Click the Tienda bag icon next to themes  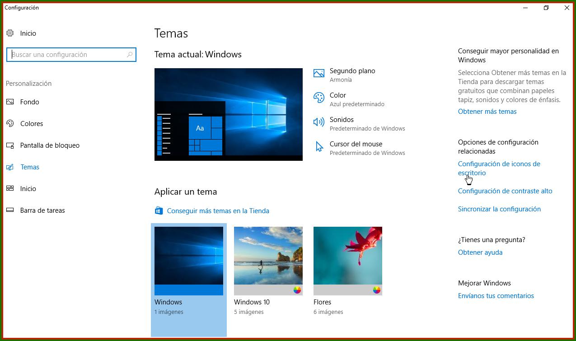coord(159,210)
